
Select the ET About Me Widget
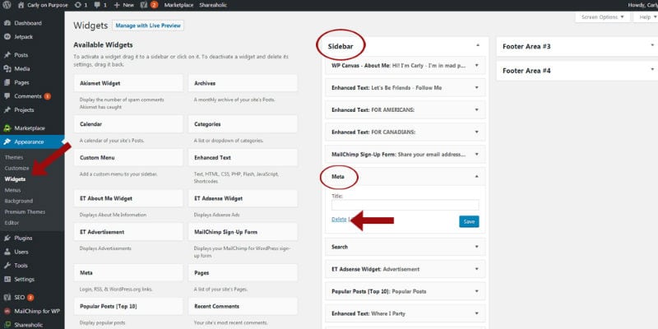[128, 198]
